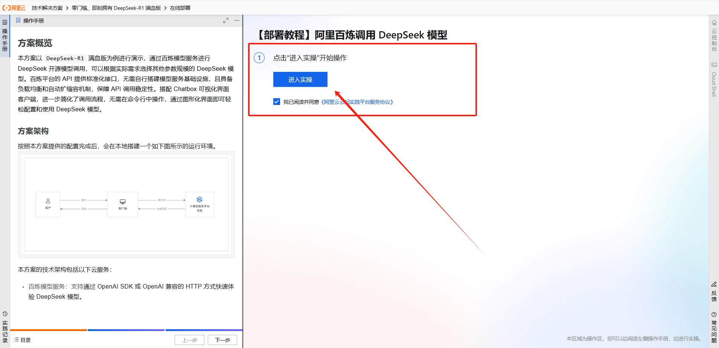719x348 pixels.
Task: Click the manual book icon in panel header
Action: (18, 21)
